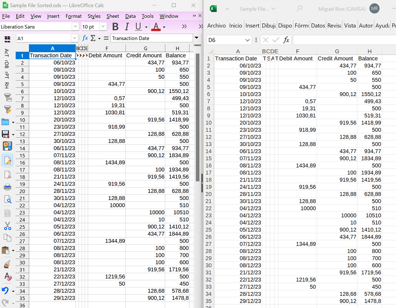Click the Excel search magnifier icon
Viewport: 396px width, 308px height.
pos(299,9)
